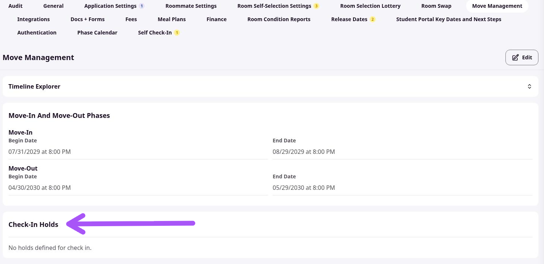
Task: Open the Room Condition Reports tab
Action: 279,19
